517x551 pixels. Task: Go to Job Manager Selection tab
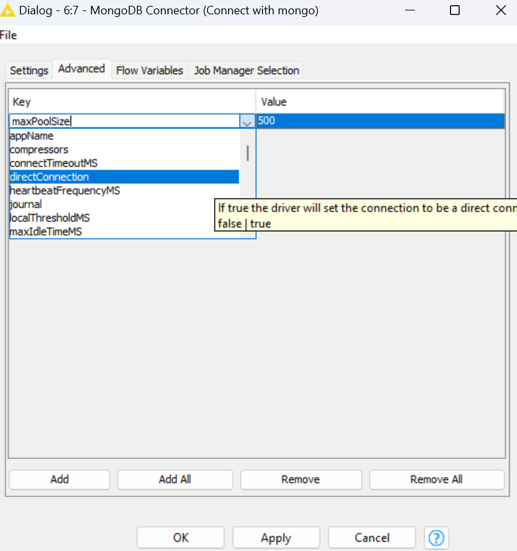(x=246, y=70)
